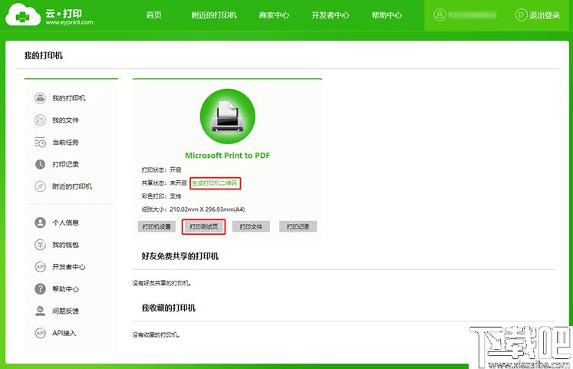
Task: Click the sidebar 我的打印机 printer icon
Action: click(x=40, y=98)
